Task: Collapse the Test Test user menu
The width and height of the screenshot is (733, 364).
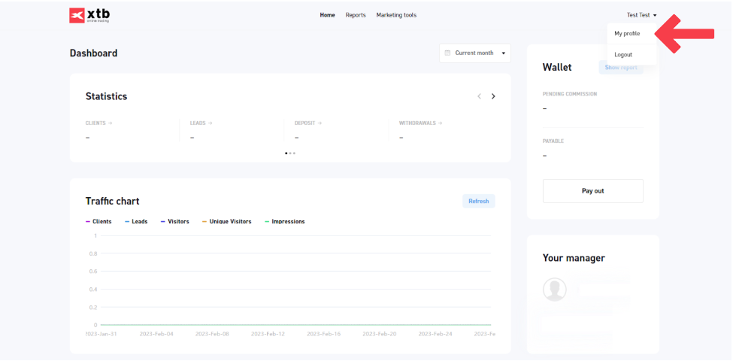Action: tap(641, 15)
